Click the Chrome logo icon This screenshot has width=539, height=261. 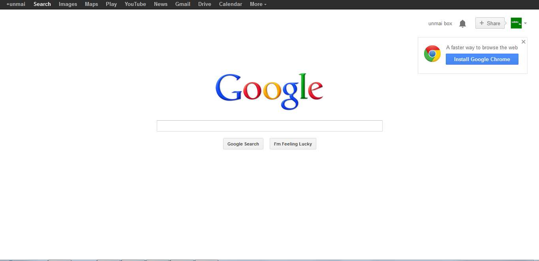tap(432, 54)
